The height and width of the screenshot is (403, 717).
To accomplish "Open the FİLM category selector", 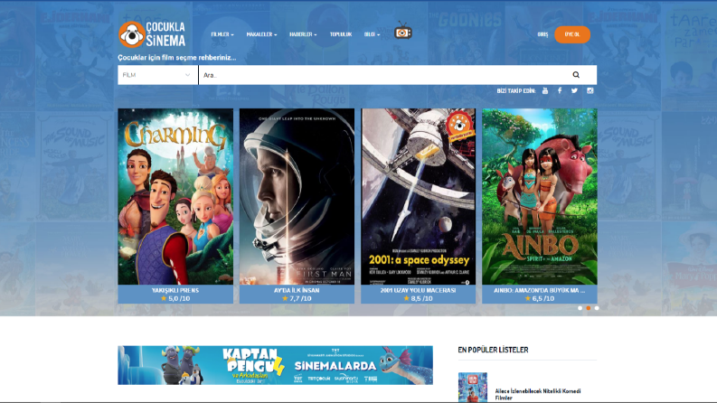I will tap(157, 75).
